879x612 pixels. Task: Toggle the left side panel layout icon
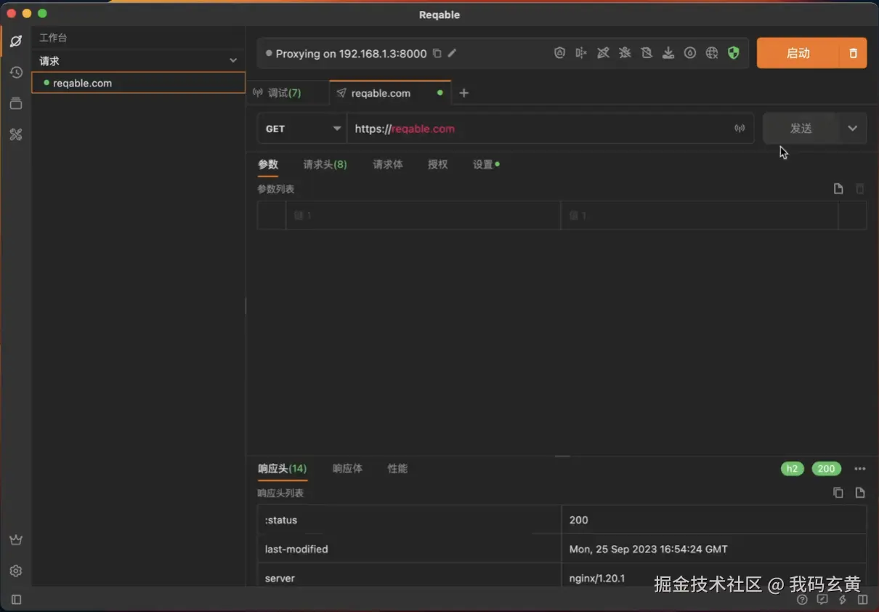point(16,600)
